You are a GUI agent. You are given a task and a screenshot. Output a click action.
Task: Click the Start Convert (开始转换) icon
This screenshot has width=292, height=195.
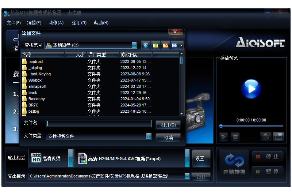234,164
